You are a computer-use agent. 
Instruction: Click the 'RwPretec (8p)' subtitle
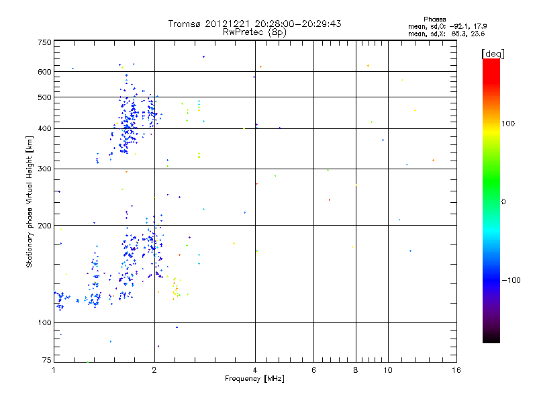click(254, 32)
